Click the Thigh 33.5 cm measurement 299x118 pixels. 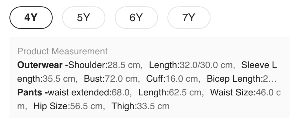[140, 106]
